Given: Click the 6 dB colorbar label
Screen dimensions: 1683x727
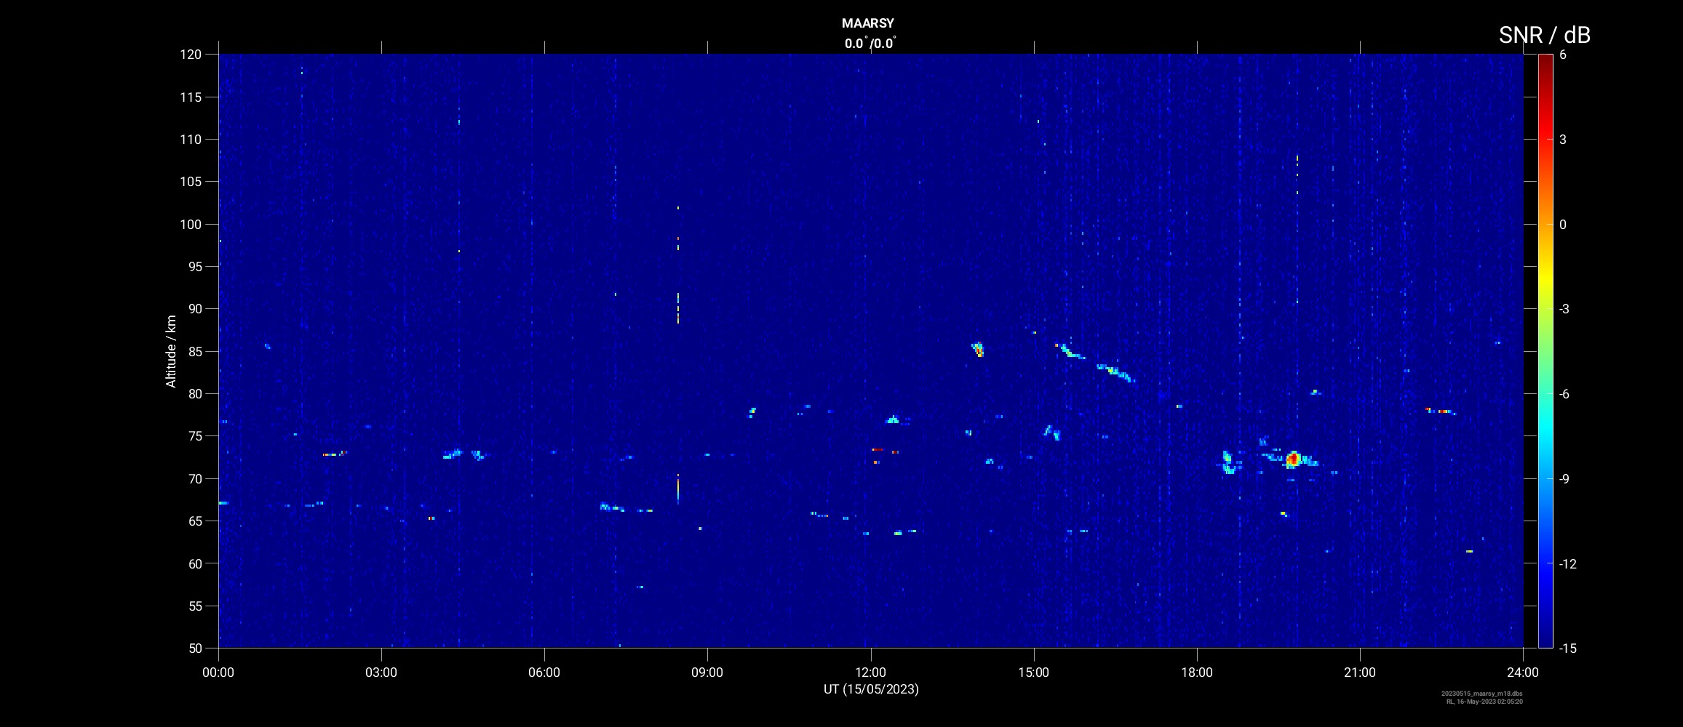Looking at the screenshot, I should tap(1563, 55).
